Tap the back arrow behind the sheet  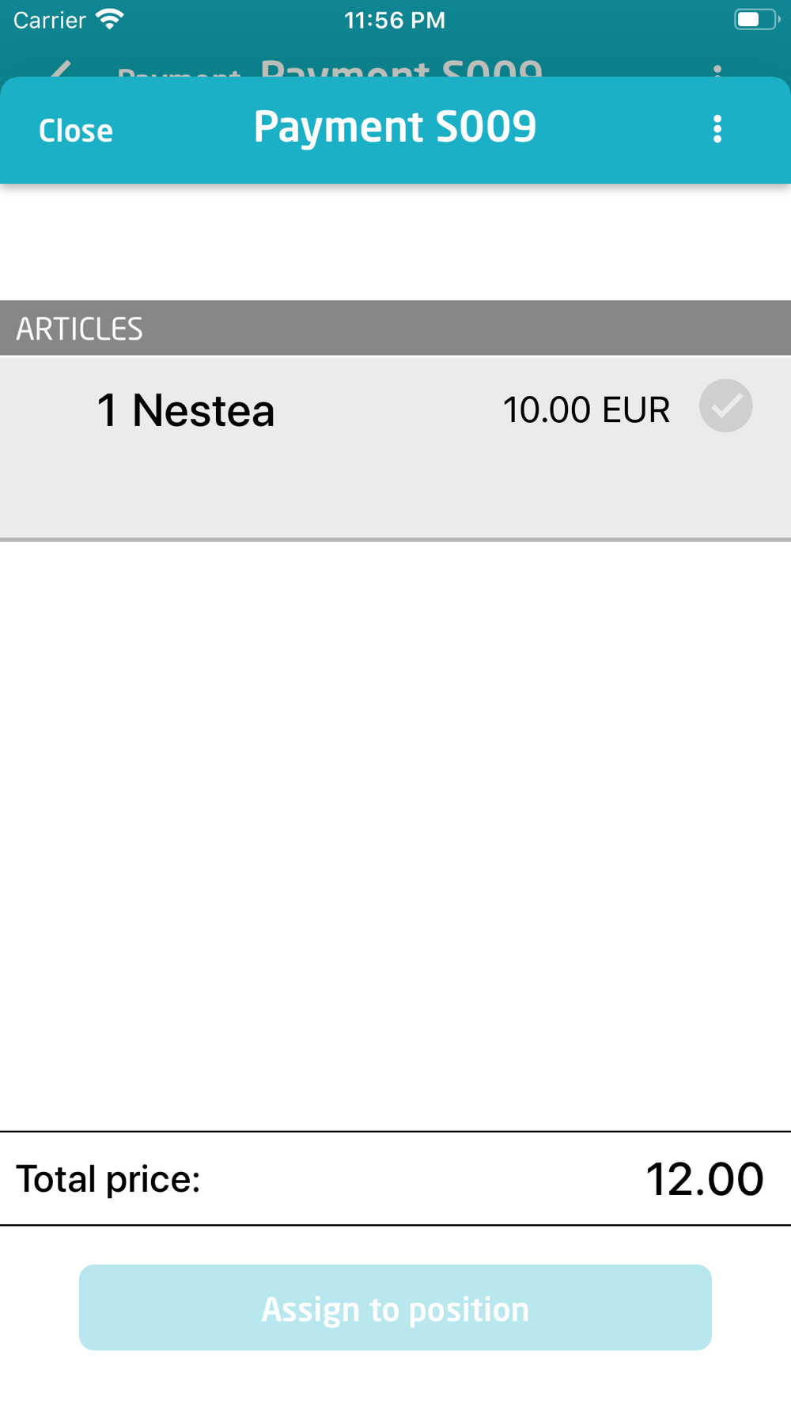click(x=61, y=69)
